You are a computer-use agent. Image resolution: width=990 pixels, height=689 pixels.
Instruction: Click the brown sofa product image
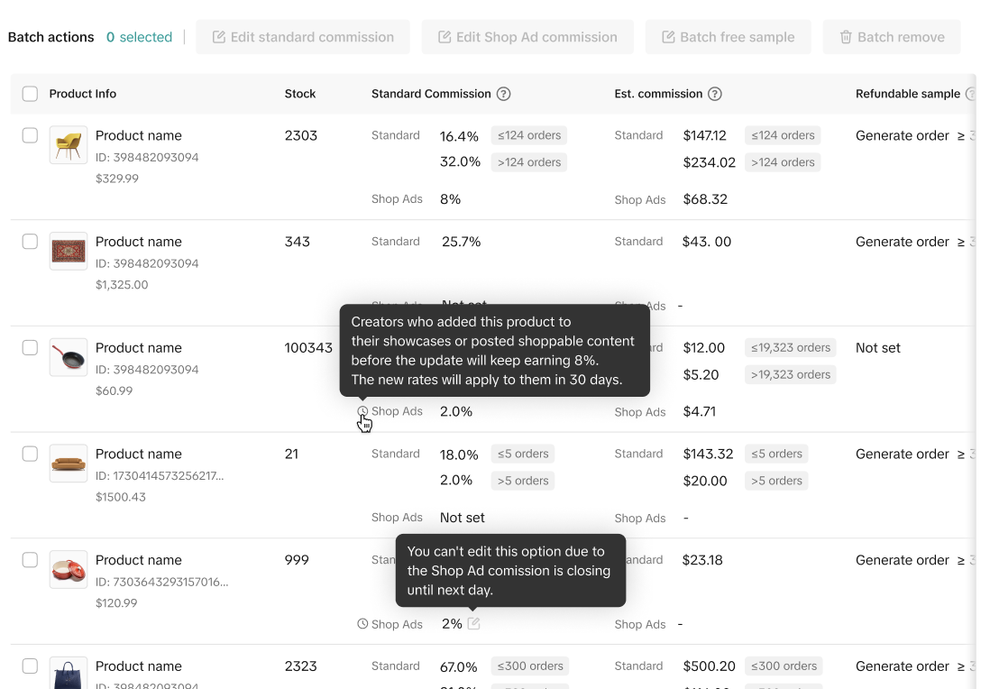pyautogui.click(x=69, y=464)
